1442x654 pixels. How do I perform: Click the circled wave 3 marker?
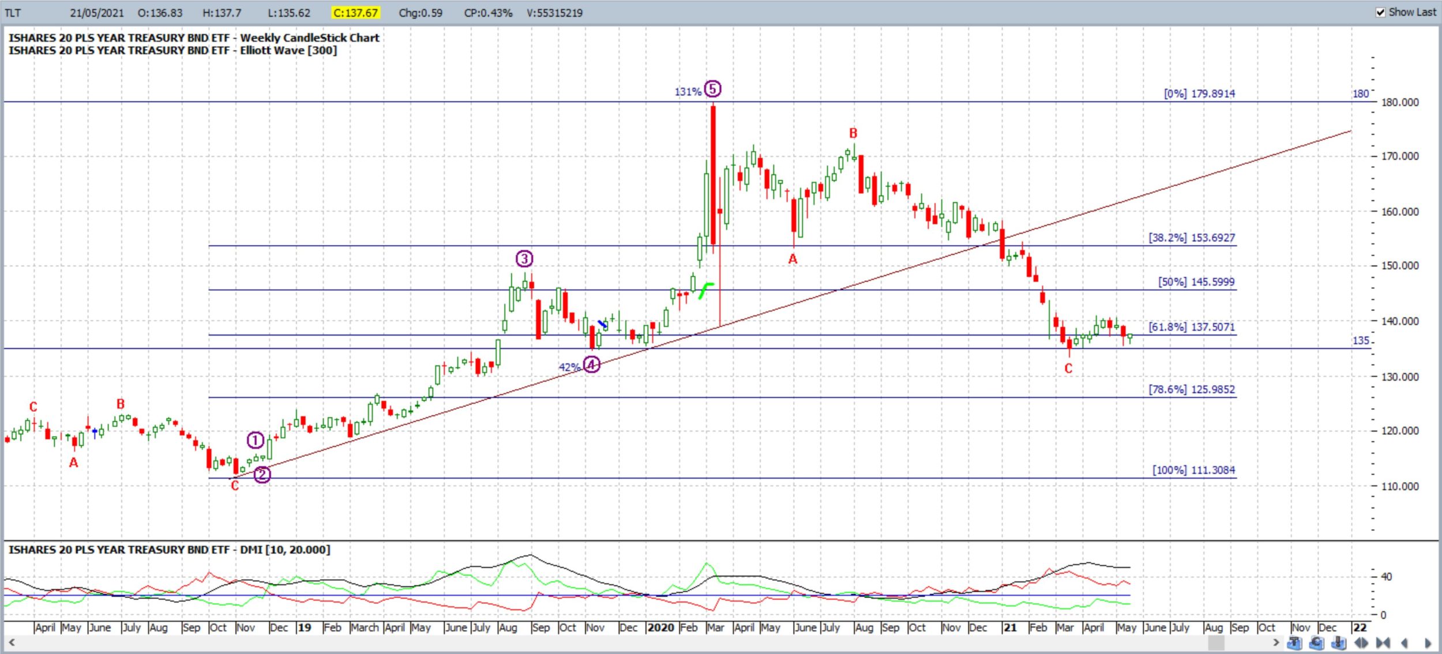pyautogui.click(x=524, y=258)
